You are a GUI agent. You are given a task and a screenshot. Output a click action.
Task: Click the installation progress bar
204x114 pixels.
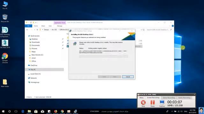[103, 56]
